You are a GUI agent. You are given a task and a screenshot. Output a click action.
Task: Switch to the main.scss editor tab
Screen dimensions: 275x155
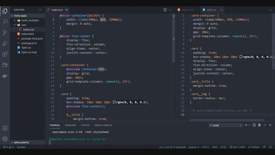pyautogui.click(x=57, y=10)
